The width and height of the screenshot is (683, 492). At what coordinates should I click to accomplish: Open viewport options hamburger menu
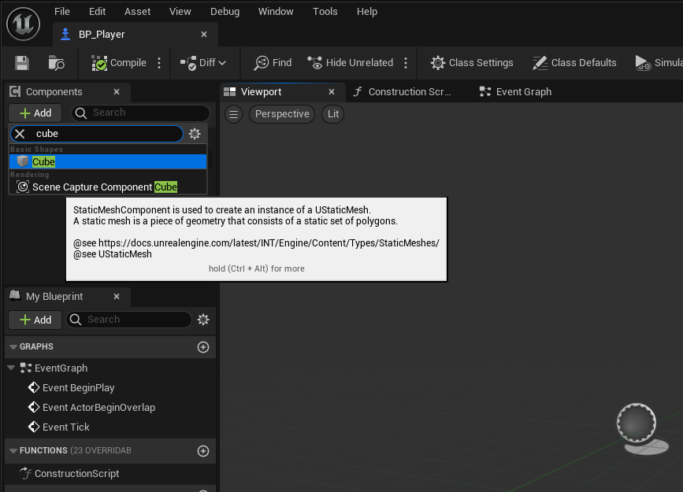233,114
